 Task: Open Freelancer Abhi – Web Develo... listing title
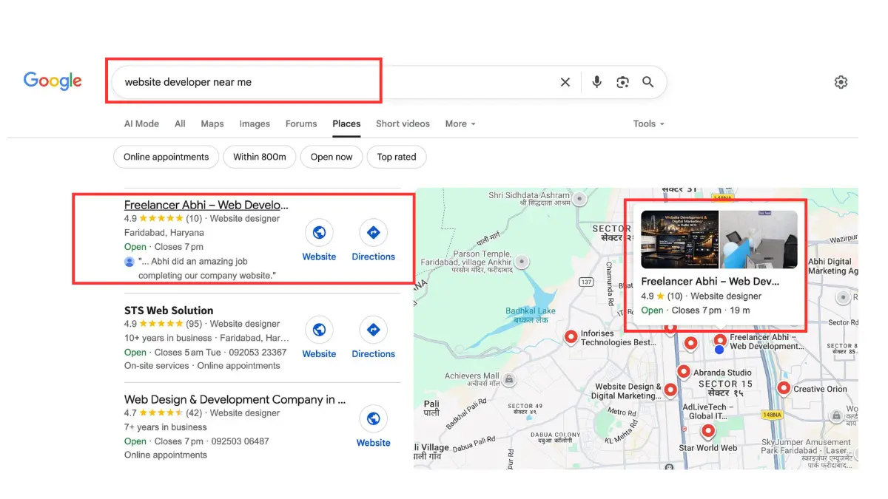(206, 205)
